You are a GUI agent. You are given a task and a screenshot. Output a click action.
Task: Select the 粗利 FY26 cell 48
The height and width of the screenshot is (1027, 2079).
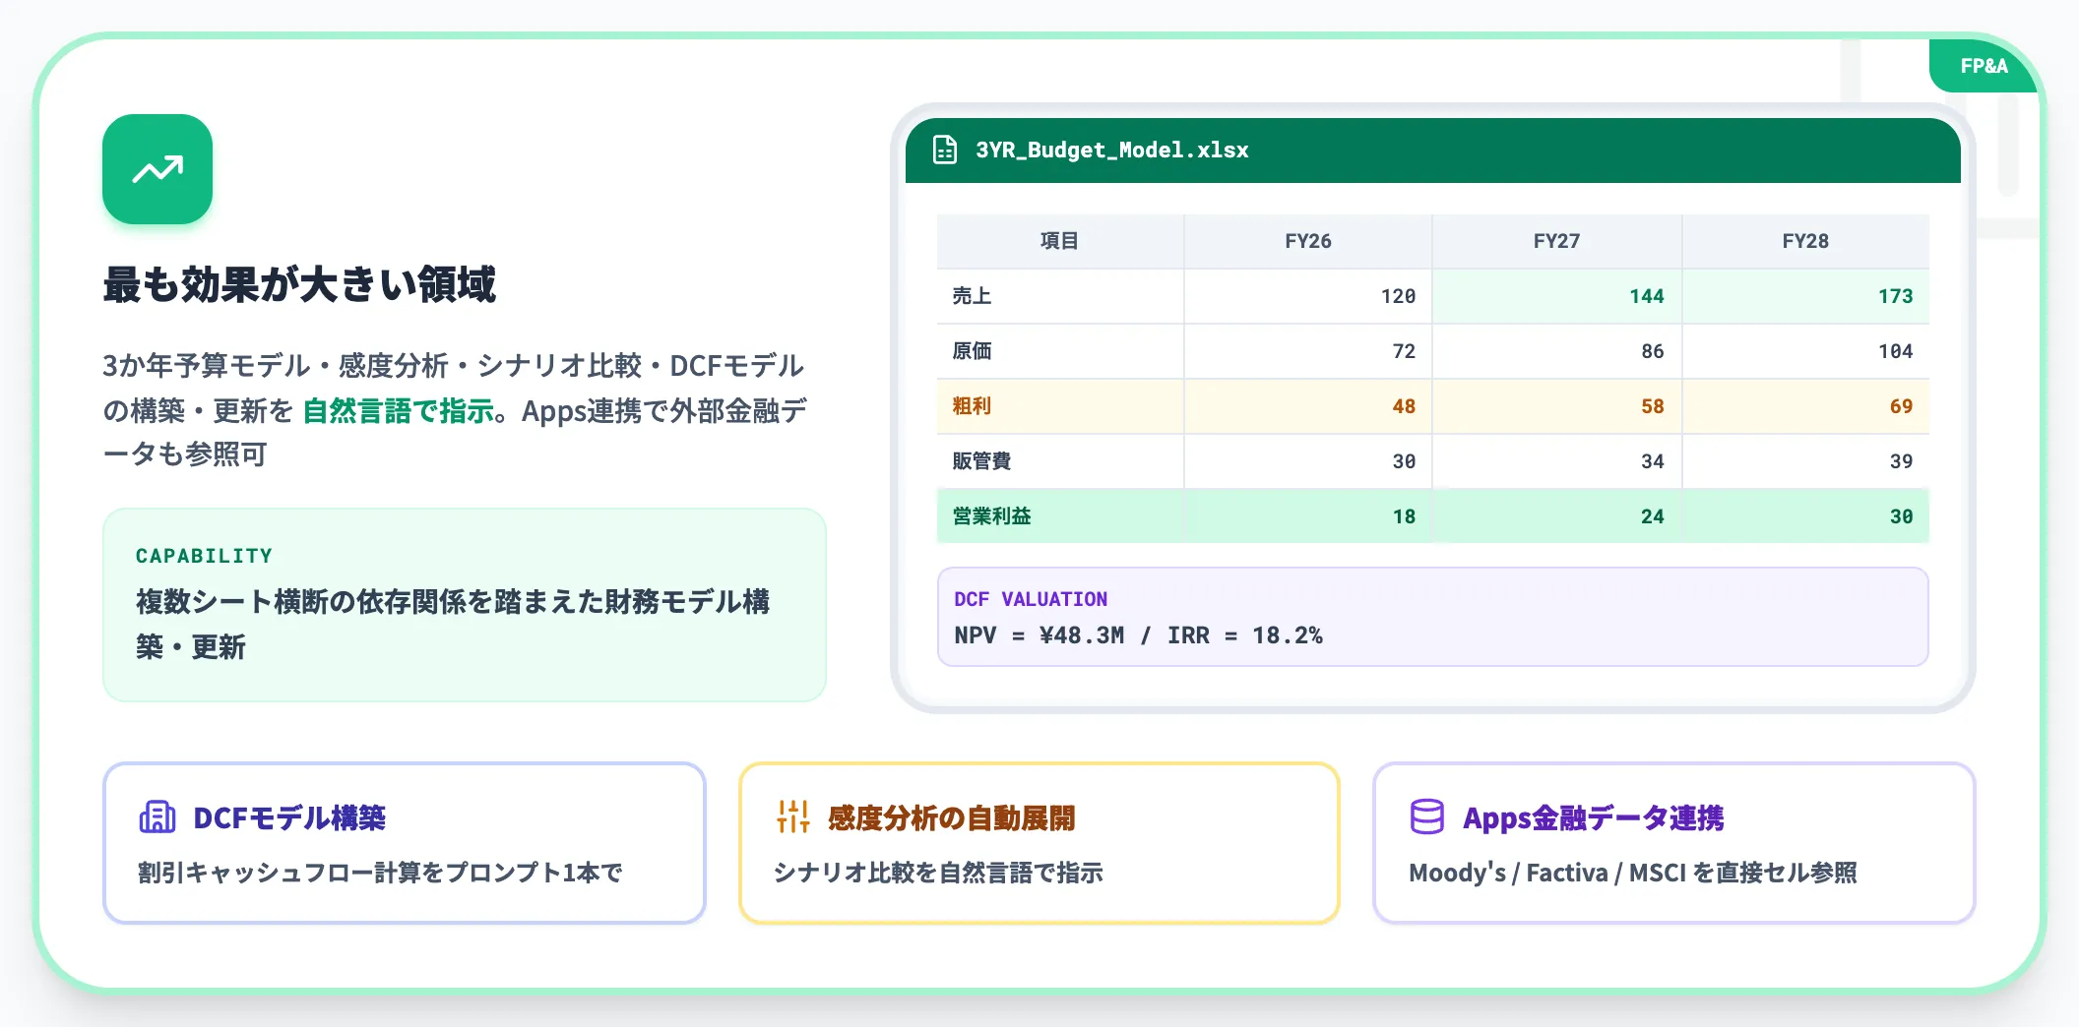point(1308,406)
